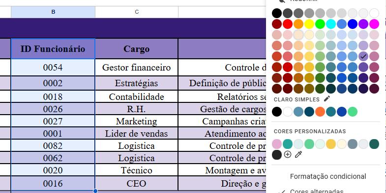The image size is (386, 193).
Task: Select the Cargo header cell
Action: pyautogui.click(x=136, y=49)
